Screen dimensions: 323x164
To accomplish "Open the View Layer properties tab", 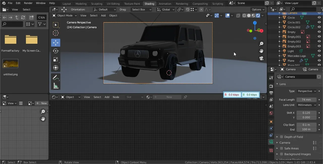I will click(271, 100).
